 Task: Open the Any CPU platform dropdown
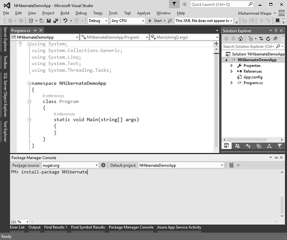pyautogui.click(x=128, y=21)
